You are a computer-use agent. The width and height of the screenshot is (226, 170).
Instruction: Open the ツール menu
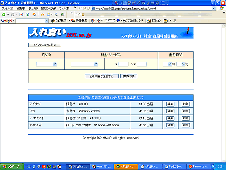(64, 8)
